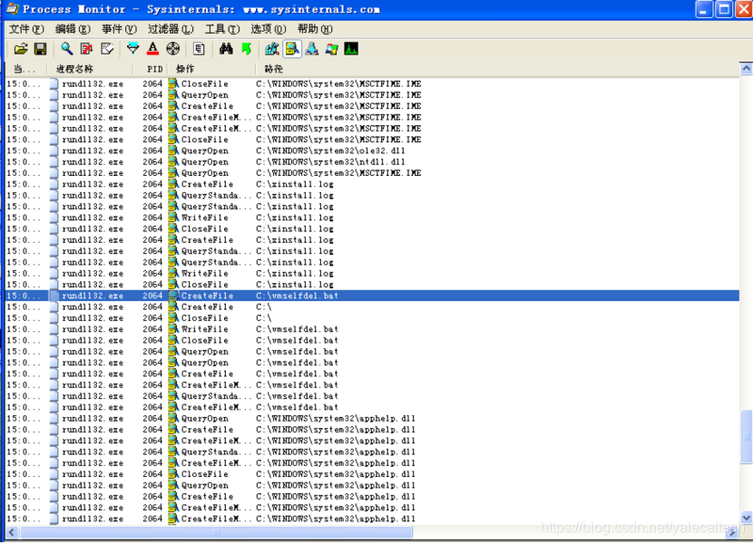This screenshot has width=753, height=544.
Task: Clear the display with the eraser icon
Action: pyautogui.click(x=107, y=48)
